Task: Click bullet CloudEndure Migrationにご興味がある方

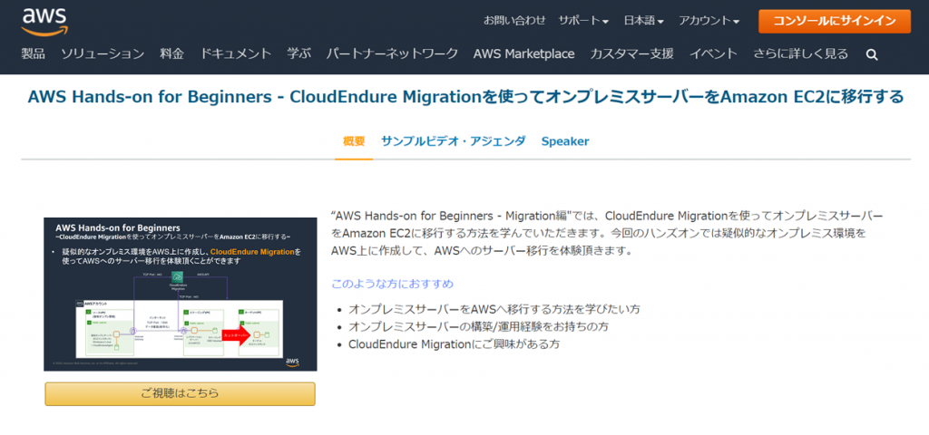Action: tap(454, 343)
